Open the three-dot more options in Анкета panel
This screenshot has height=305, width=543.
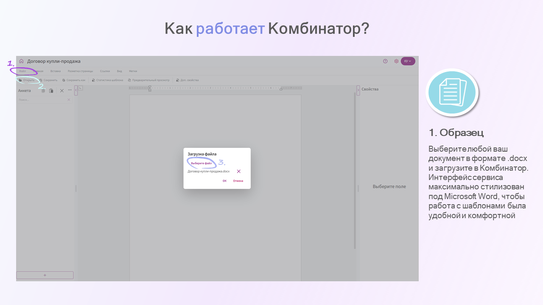pos(70,90)
